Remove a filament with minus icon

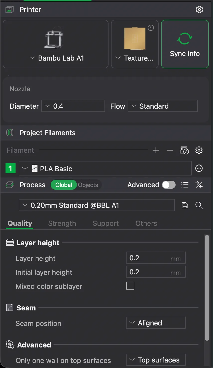(170, 150)
